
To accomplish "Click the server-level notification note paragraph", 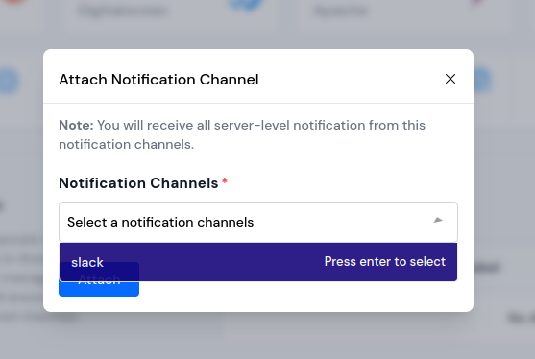I will pyautogui.click(x=242, y=134).
